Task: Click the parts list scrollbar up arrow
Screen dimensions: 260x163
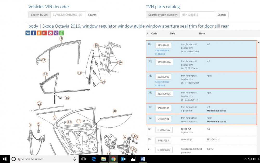Action: pos(258,42)
